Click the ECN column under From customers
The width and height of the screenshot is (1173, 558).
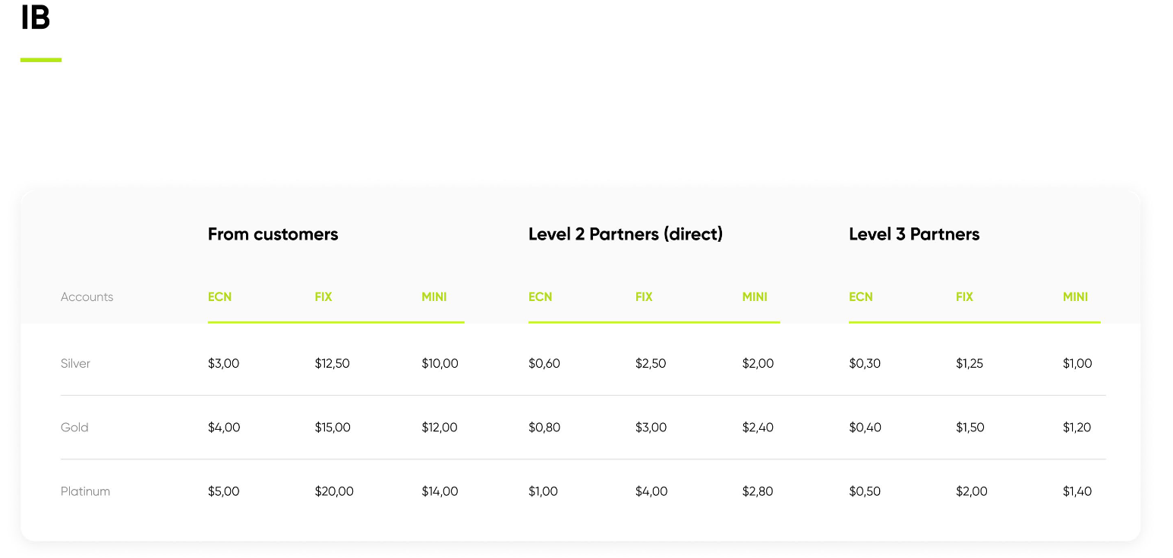219,297
